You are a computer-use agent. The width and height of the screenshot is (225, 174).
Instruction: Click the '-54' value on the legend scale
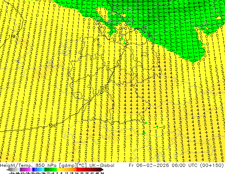tap(11, 173)
